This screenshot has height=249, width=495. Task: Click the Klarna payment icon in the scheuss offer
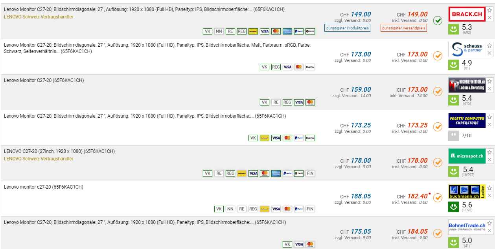pos(310,67)
